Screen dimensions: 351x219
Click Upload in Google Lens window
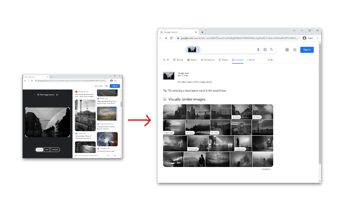pos(99,86)
